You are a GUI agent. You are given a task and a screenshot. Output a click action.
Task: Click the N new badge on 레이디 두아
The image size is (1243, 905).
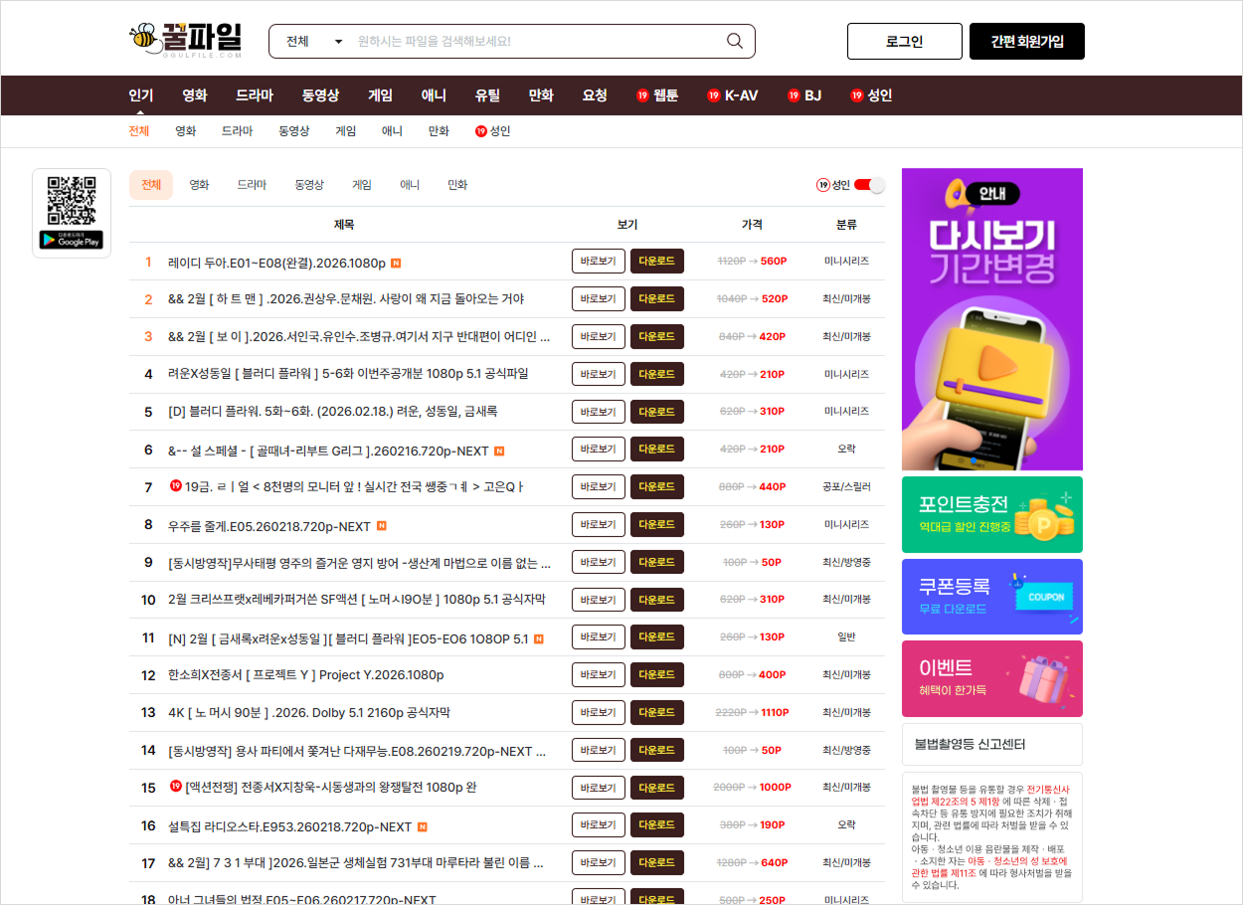point(396,264)
